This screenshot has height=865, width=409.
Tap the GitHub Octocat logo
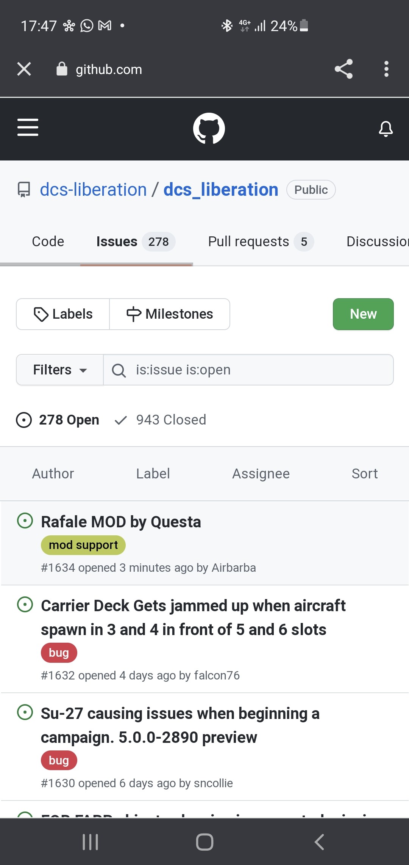209,129
